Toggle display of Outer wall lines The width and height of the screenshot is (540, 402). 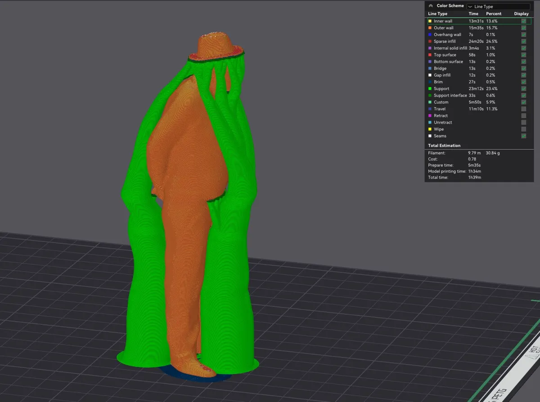(523, 28)
